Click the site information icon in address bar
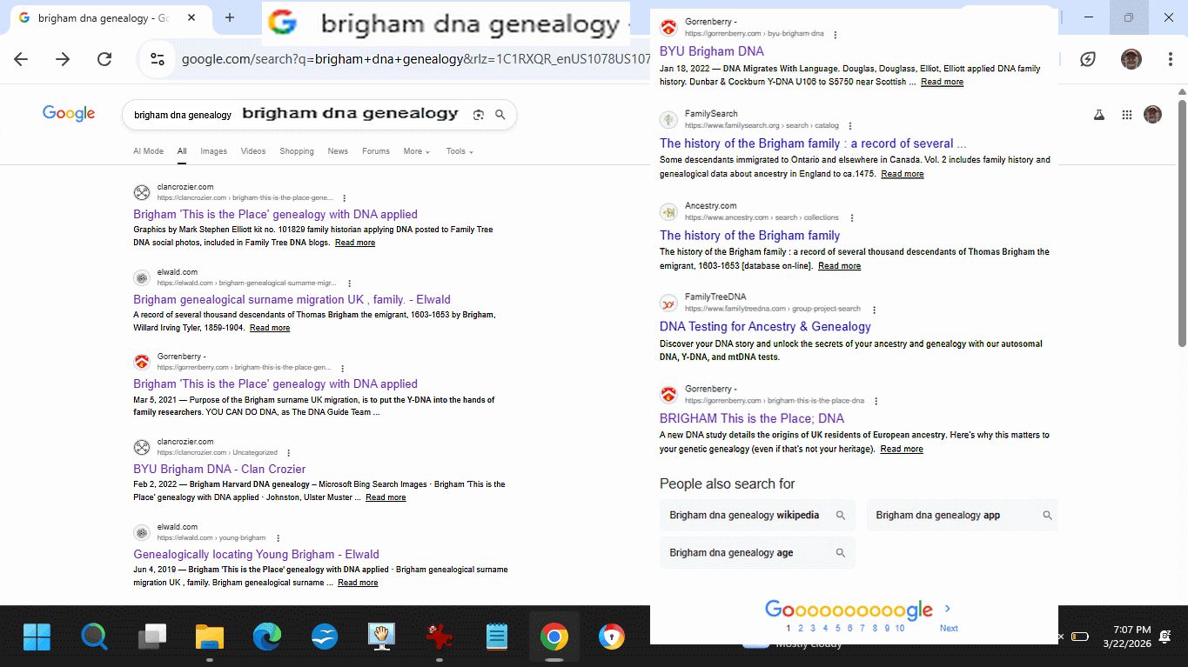 158,59
